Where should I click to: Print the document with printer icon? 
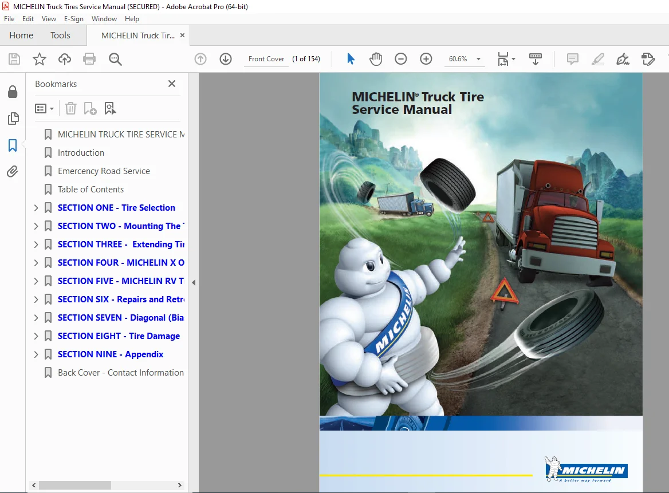[89, 59]
